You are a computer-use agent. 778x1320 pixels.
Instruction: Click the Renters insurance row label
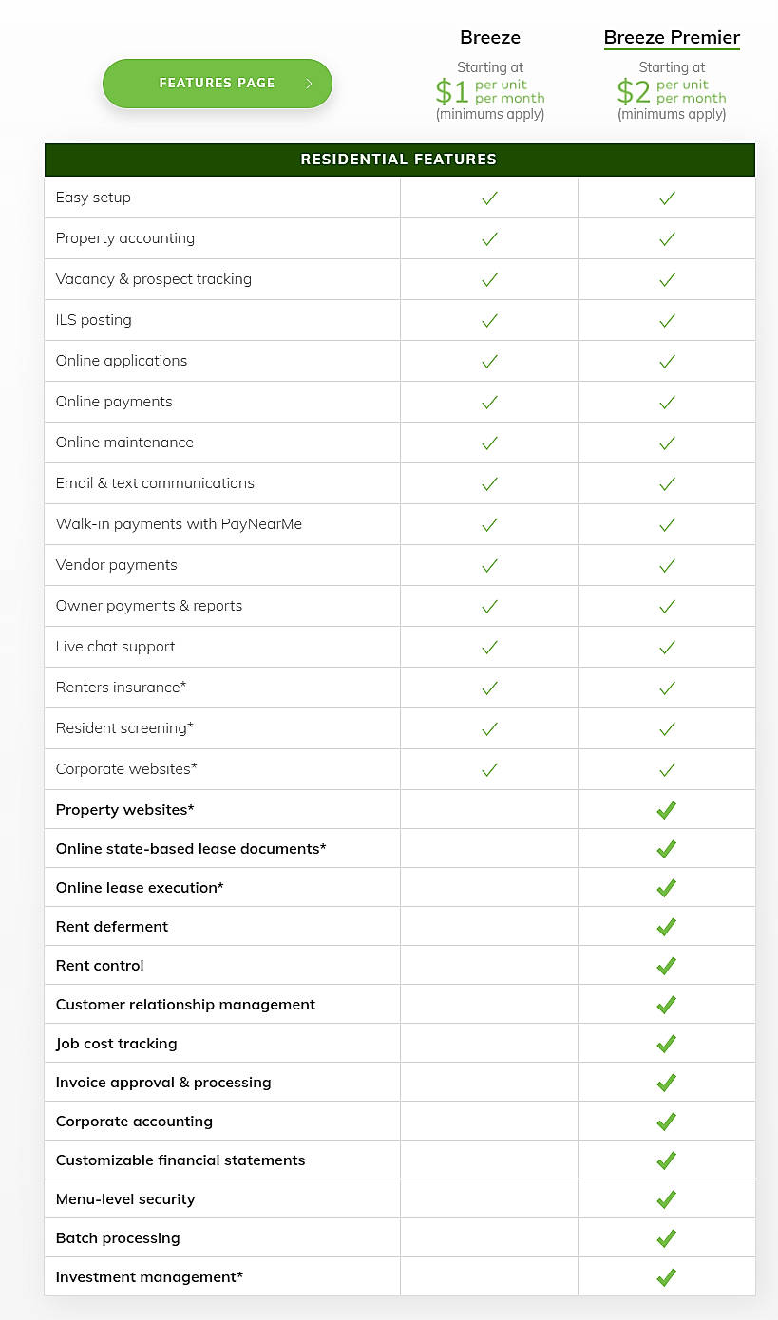pos(120,687)
